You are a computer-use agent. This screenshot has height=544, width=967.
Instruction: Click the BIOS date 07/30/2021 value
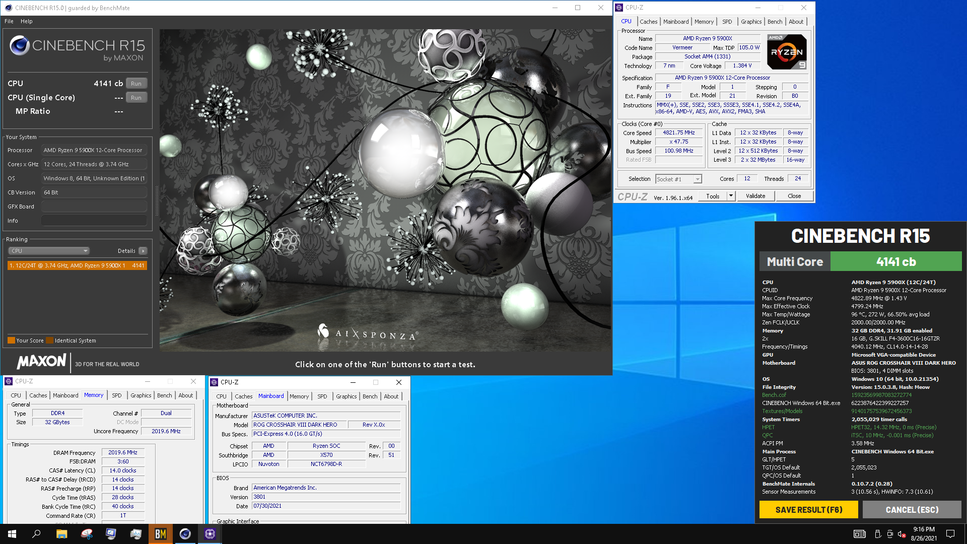(x=326, y=506)
